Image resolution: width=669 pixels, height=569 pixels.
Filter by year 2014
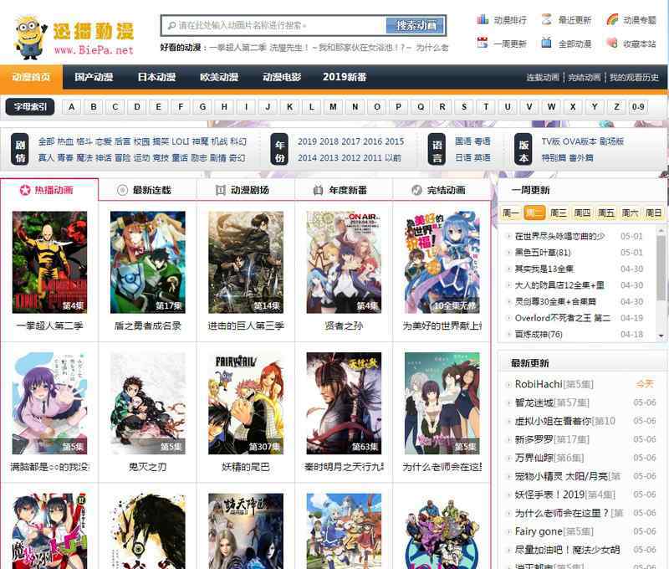[x=307, y=157]
